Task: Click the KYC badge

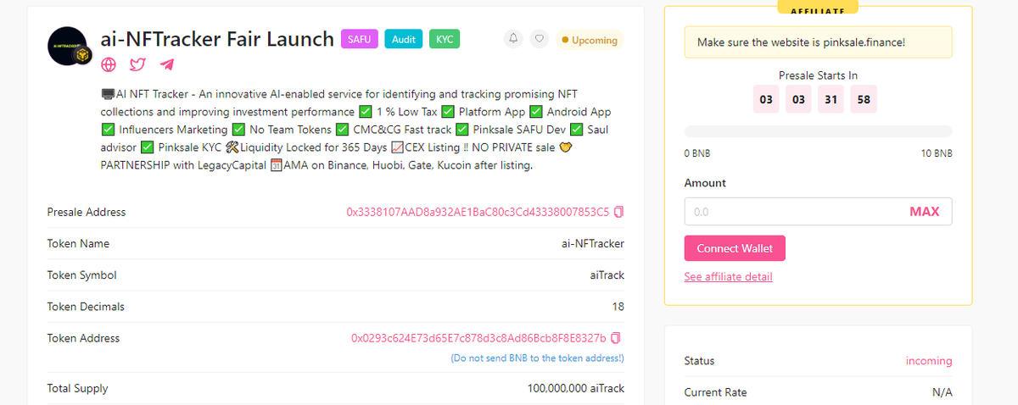Action: 445,39
